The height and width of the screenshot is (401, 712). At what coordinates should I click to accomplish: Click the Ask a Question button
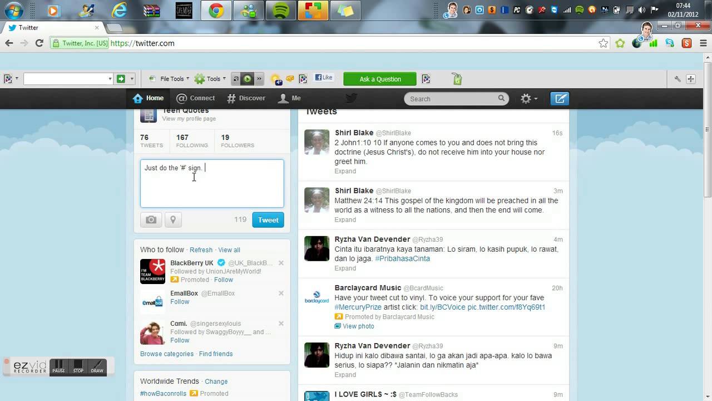(x=380, y=79)
